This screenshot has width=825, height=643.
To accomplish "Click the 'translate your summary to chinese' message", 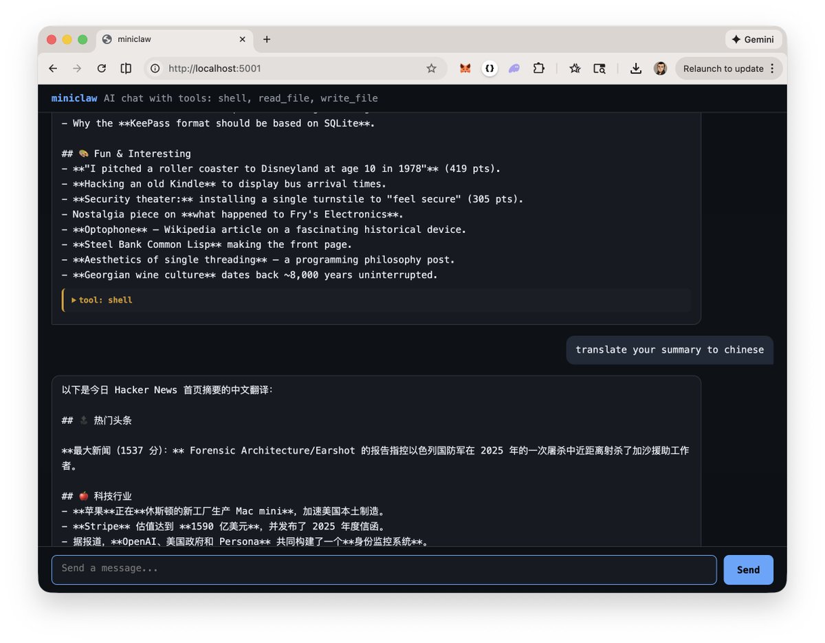I will click(x=670, y=350).
